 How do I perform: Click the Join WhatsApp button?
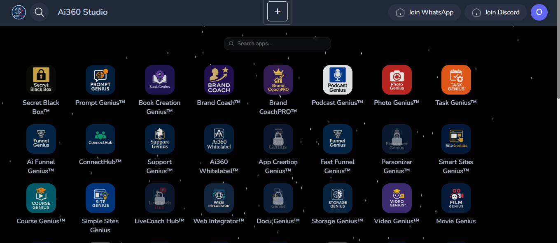pos(425,12)
